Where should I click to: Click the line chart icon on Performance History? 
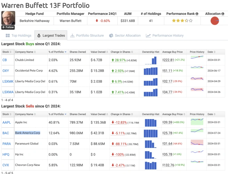pyautogui.click(x=148, y=35)
